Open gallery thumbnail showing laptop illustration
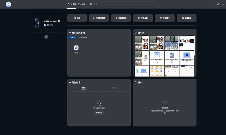Screen dimensions: 226x135 [x=187, y=58]
